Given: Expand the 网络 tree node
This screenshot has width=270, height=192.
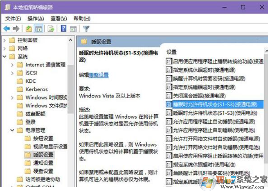Looking at the screenshot, I should pyautogui.click(x=5, y=49).
